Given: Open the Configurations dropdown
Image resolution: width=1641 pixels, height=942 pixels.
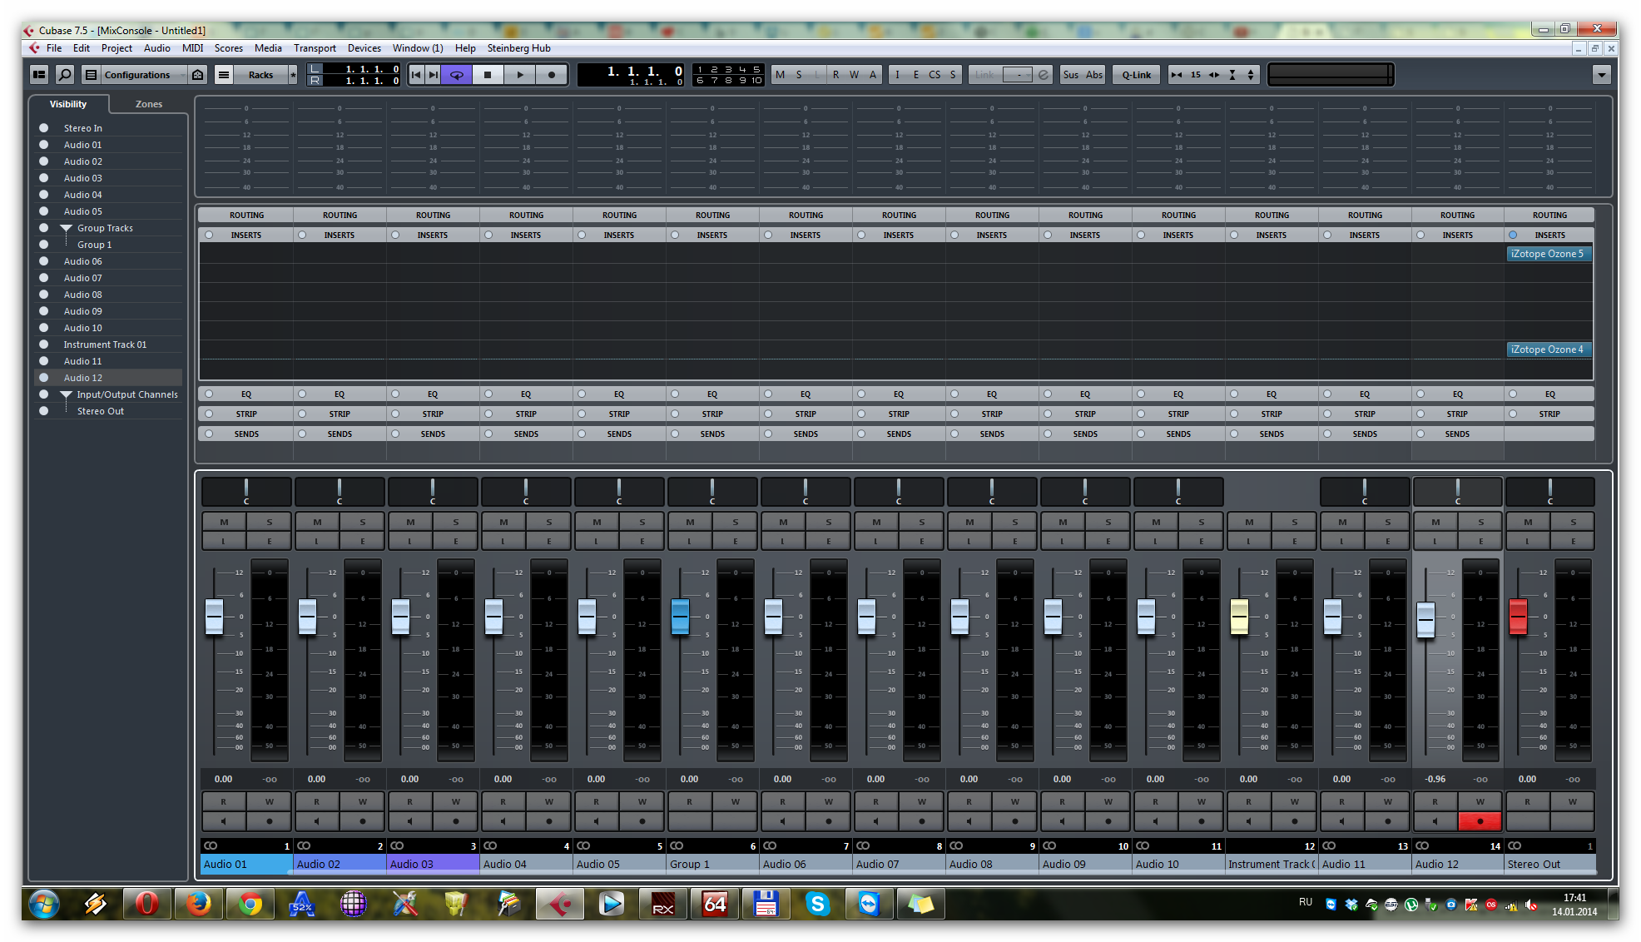Looking at the screenshot, I should [x=137, y=75].
